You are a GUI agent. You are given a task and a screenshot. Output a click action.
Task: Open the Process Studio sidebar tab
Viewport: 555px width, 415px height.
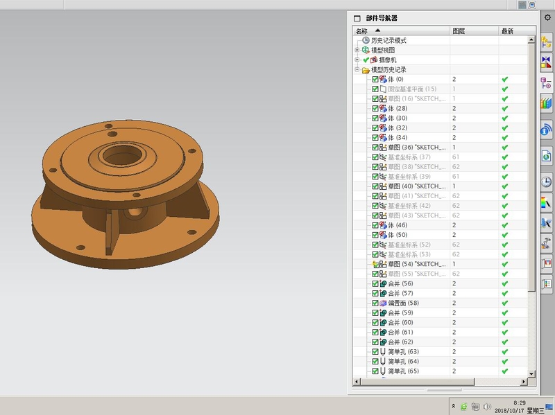546,223
